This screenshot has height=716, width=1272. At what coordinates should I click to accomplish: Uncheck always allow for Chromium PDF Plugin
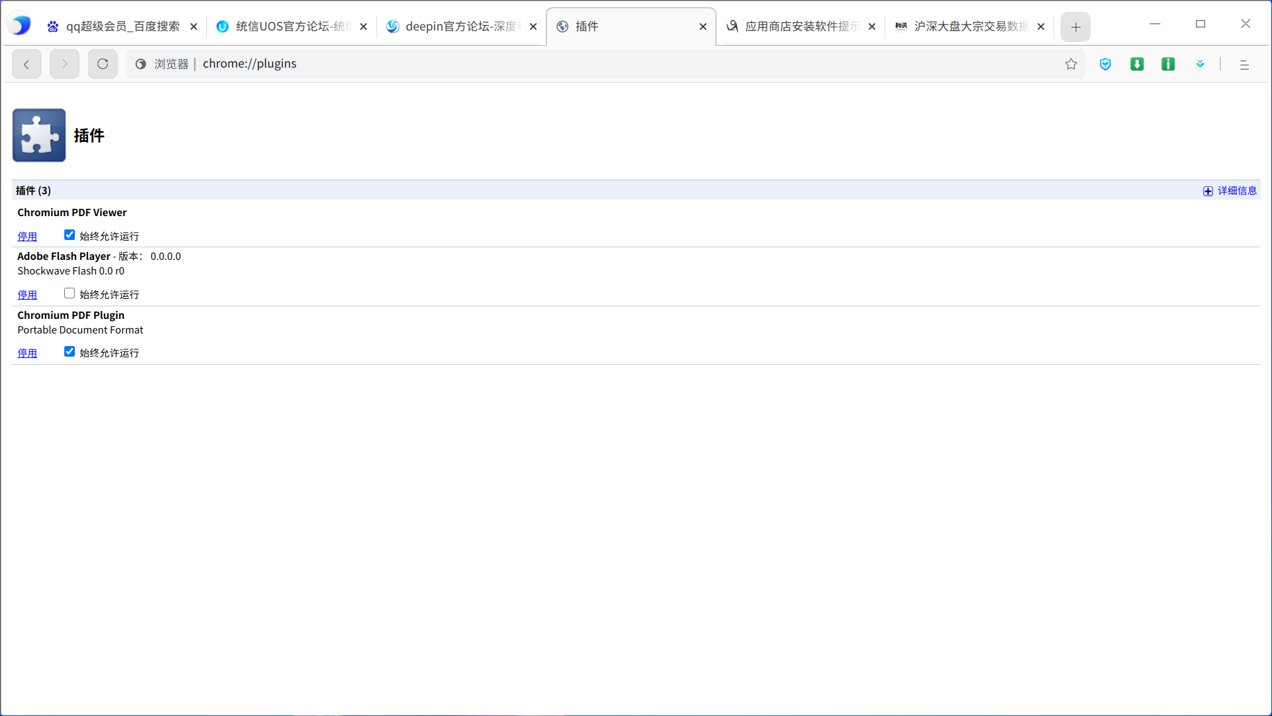point(70,351)
